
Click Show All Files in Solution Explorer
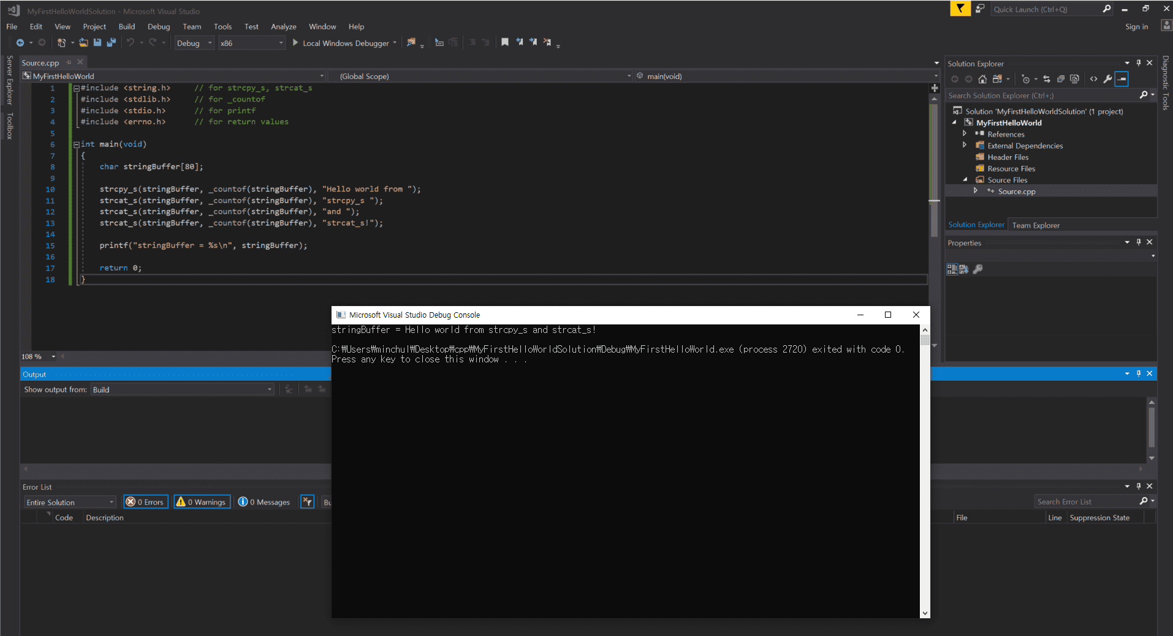1074,79
